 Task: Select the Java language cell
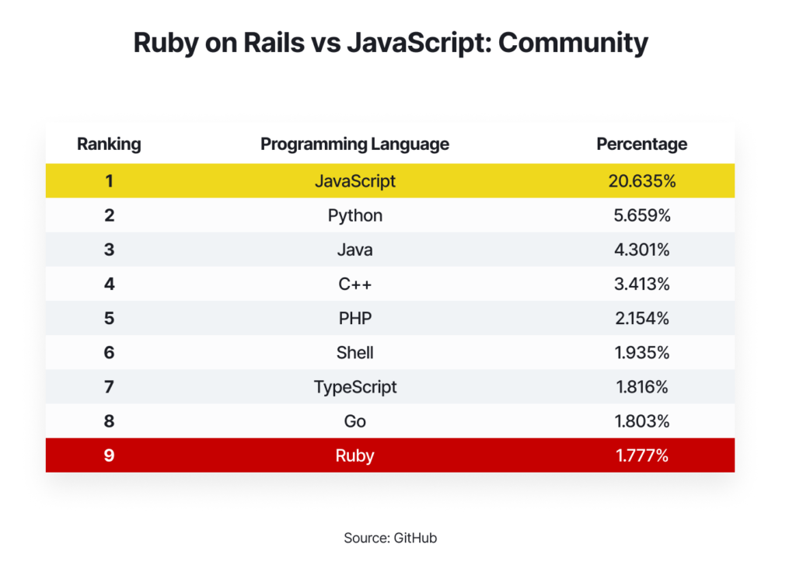coord(354,249)
